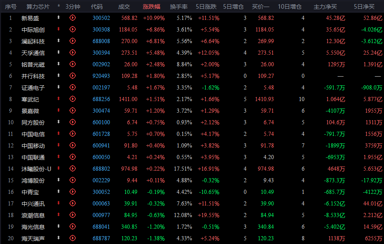The width and height of the screenshot is (384, 244).
Task: Click the circular play icon for 中国移动
Action: tap(72, 145)
